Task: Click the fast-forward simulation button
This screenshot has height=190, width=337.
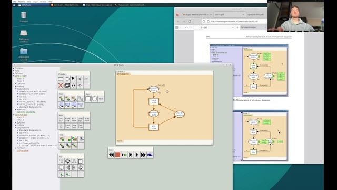Action: point(143,155)
